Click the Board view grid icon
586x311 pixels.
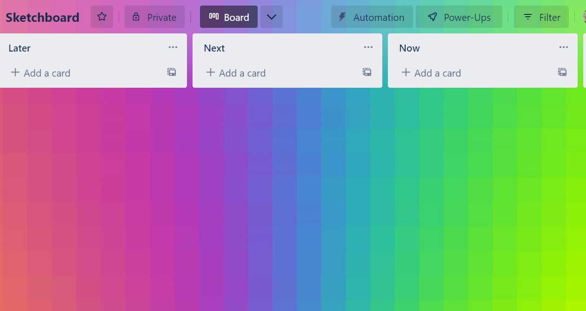coord(213,17)
